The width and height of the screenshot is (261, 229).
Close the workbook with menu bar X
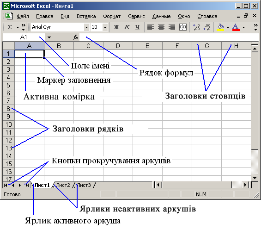255,16
